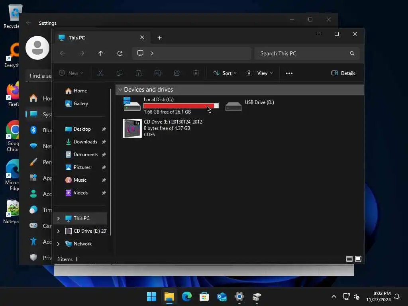Add a new Explorer tab

[x=160, y=38]
